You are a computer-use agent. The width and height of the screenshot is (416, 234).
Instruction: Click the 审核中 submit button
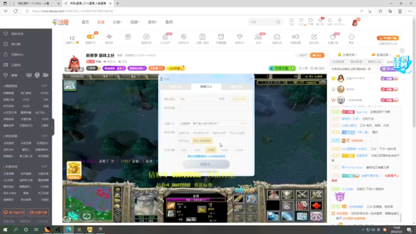[206, 164]
